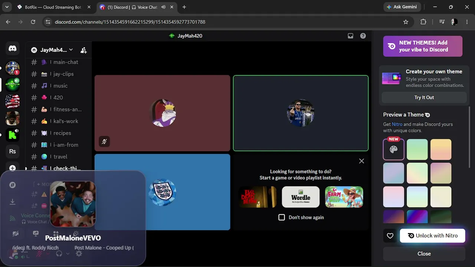Open the Discord inbox icon
Screen dimensions: 475x267
coord(350,36)
